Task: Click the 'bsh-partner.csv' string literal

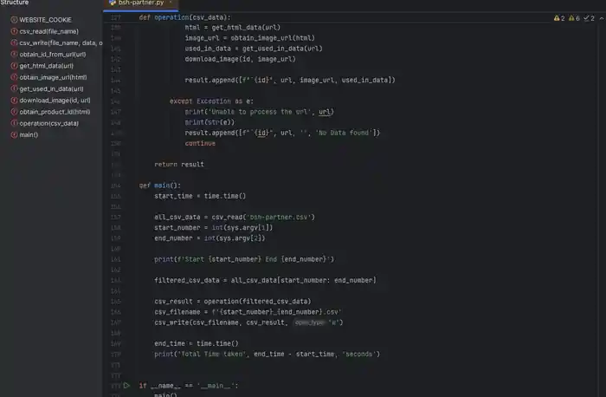Action: pyautogui.click(x=280, y=217)
